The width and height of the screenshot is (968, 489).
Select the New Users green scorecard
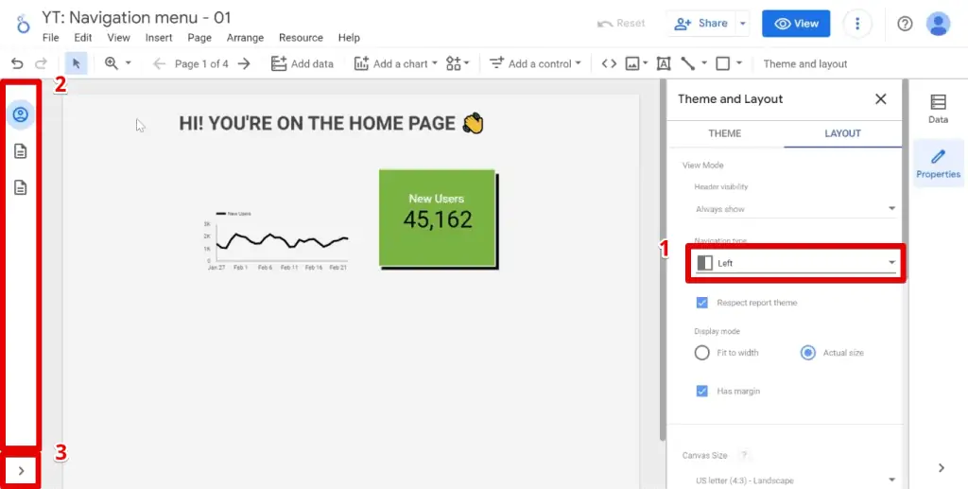click(x=437, y=218)
